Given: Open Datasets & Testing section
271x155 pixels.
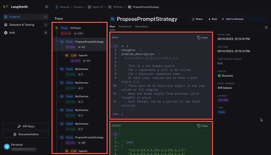Looking at the screenshot, I should 26,25.
